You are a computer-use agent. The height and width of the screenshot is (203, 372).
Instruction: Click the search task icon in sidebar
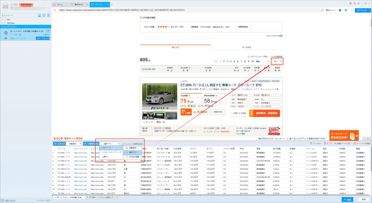(49, 15)
